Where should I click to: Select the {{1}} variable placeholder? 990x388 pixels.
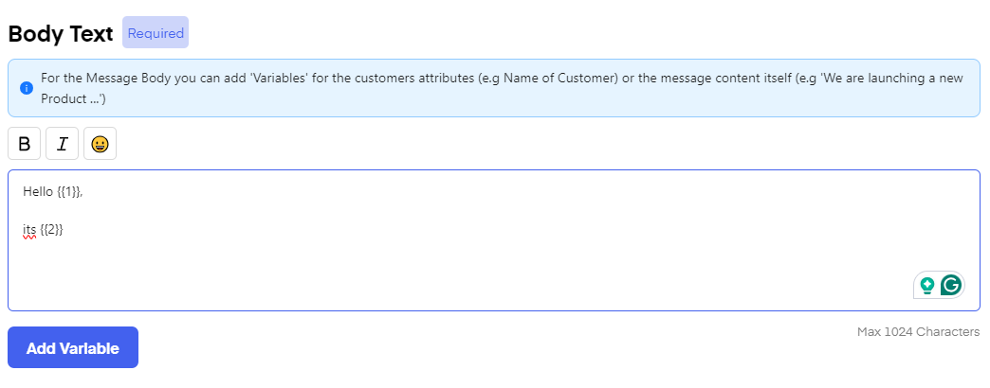point(67,192)
